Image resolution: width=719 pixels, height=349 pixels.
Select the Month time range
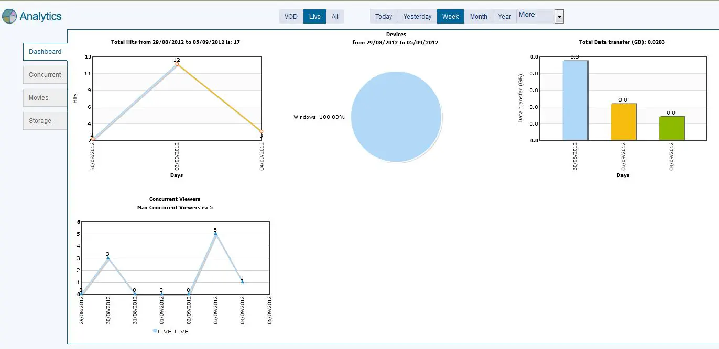pos(478,17)
